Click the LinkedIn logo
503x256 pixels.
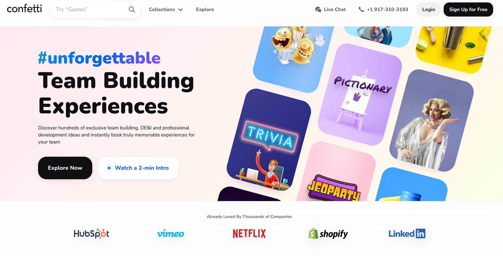pyautogui.click(x=407, y=234)
